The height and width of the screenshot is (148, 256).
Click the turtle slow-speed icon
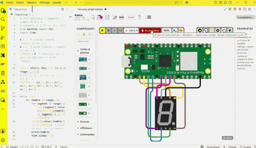[x=121, y=30]
